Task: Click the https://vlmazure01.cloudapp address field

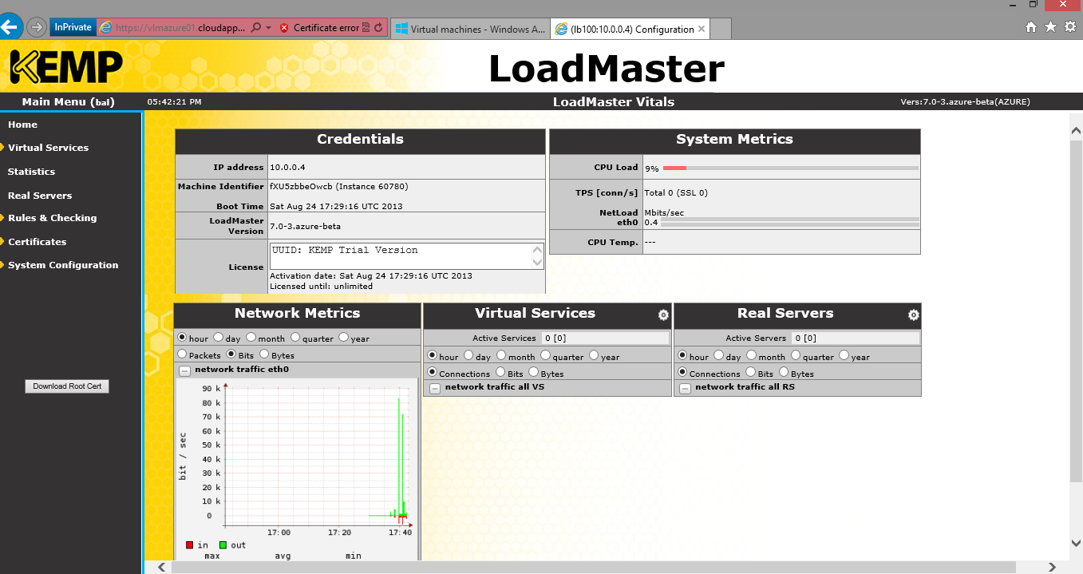Action: (181, 28)
